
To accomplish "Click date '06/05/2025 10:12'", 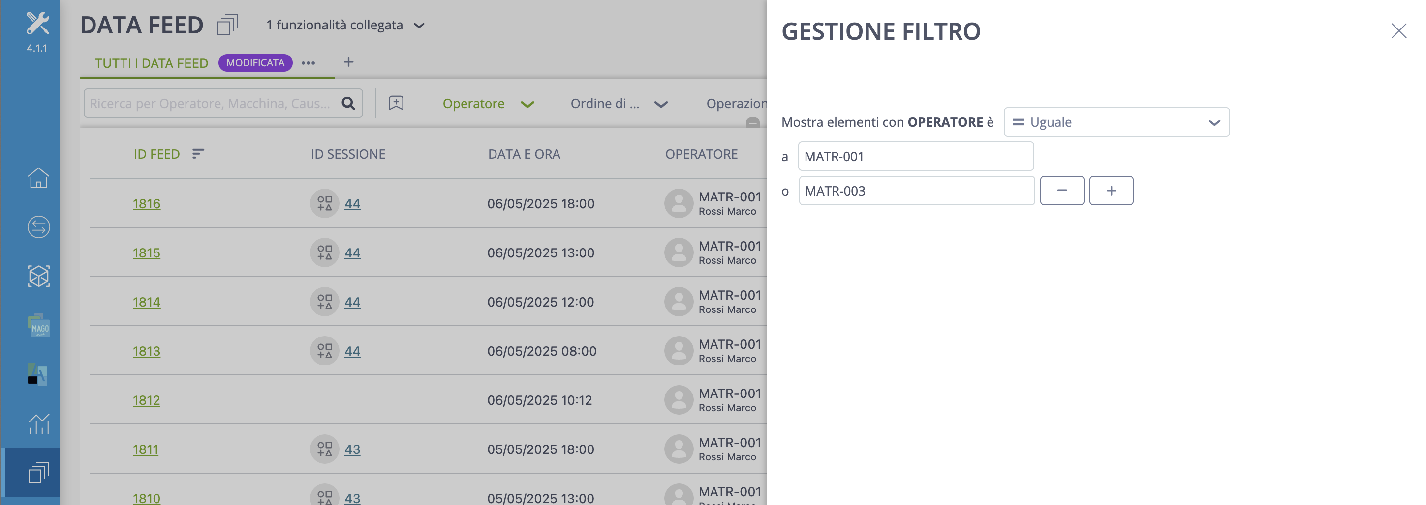I will pyautogui.click(x=540, y=400).
